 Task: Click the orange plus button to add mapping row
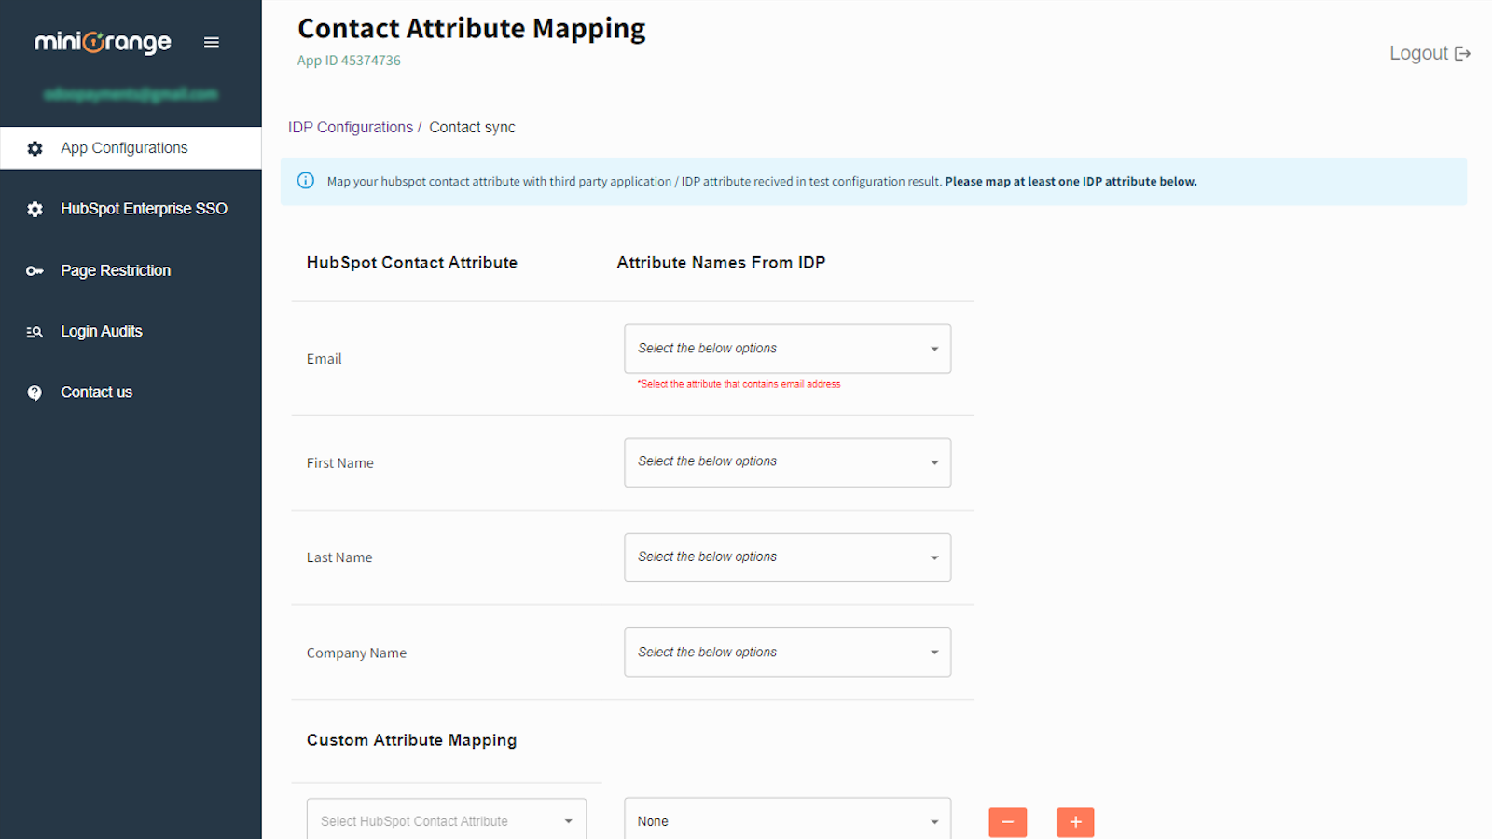(x=1075, y=822)
